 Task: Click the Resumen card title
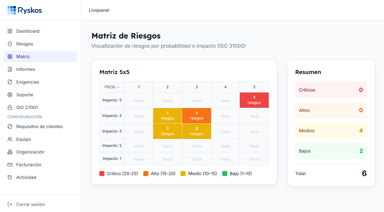[x=308, y=72]
